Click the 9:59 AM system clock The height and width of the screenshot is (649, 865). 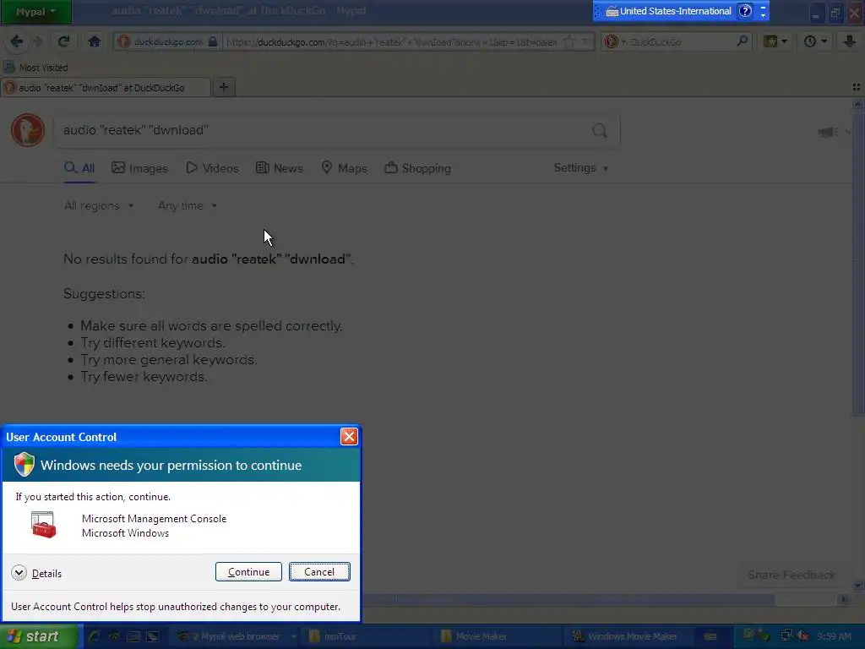[834, 636]
